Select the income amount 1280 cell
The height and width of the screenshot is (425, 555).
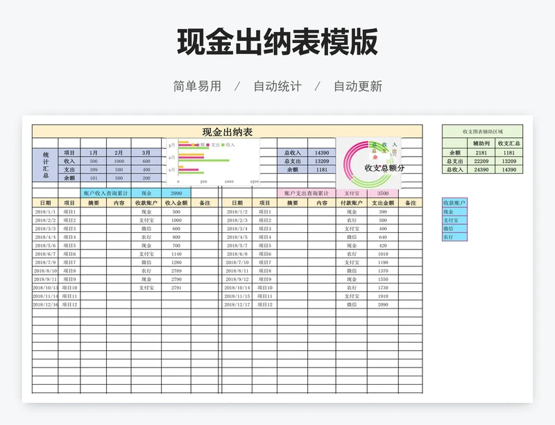176,263
